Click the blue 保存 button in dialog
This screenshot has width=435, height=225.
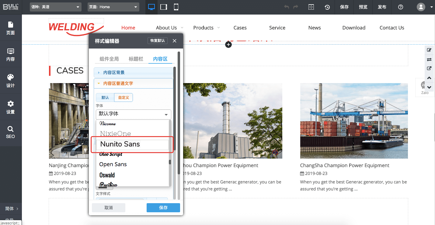pyautogui.click(x=163, y=208)
